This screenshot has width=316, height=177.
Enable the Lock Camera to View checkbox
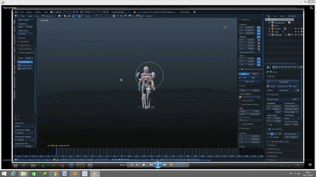point(240,105)
